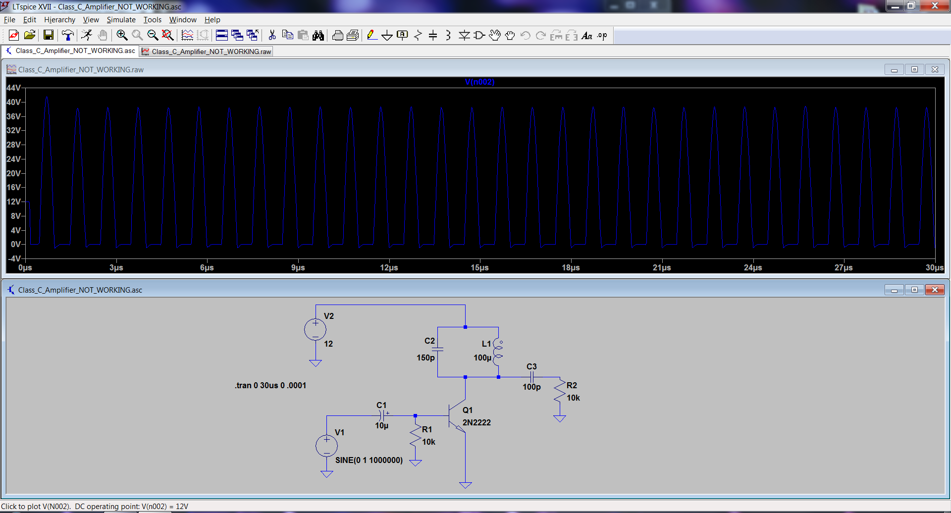Select the Draw Wire pencil tool
The image size is (951, 513).
[x=372, y=35]
